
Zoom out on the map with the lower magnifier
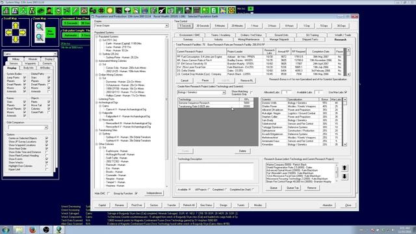pos(40,38)
